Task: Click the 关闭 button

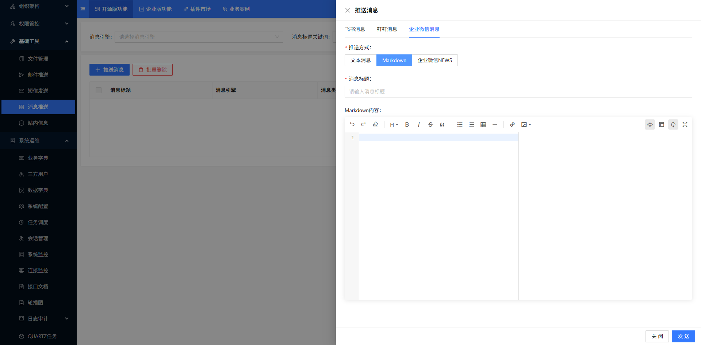Action: (x=657, y=336)
